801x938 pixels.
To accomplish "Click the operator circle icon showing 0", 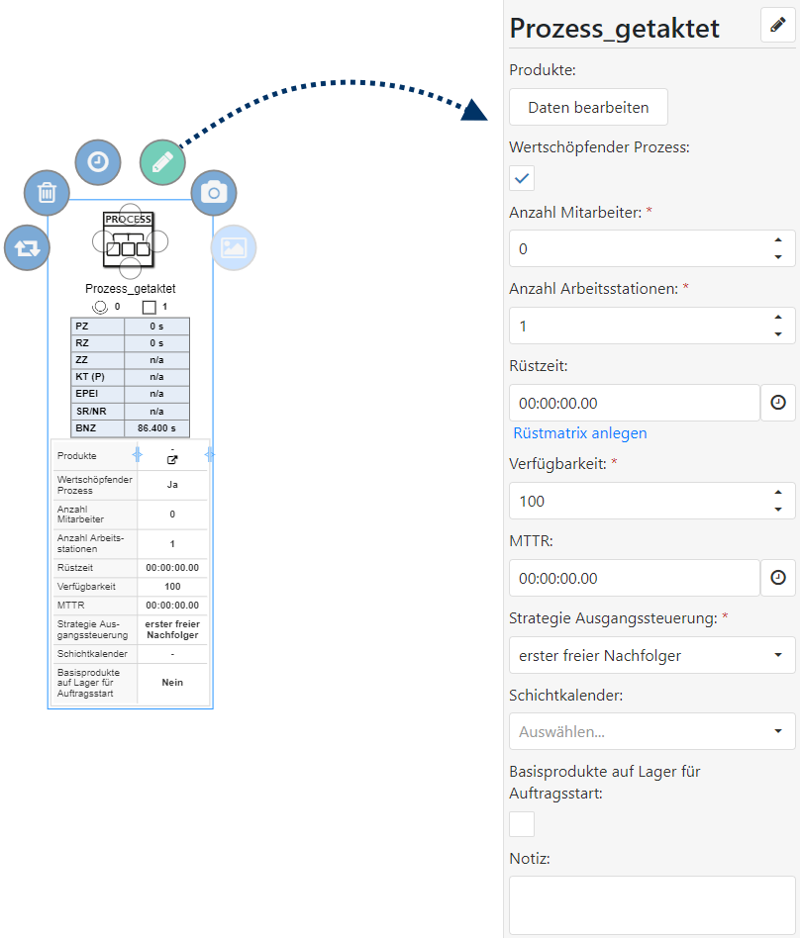I will tap(100, 307).
